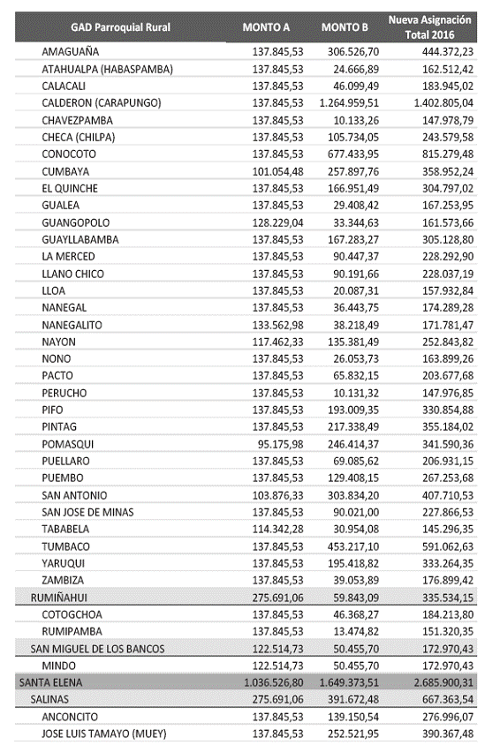Select CONOCOTO total value 815.279,48
500x745 pixels.
[448, 154]
